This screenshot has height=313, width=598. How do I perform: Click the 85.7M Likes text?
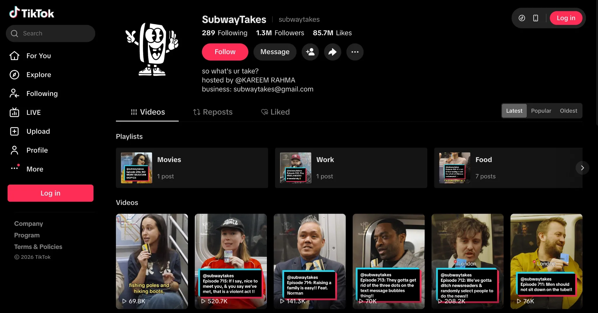coord(332,33)
